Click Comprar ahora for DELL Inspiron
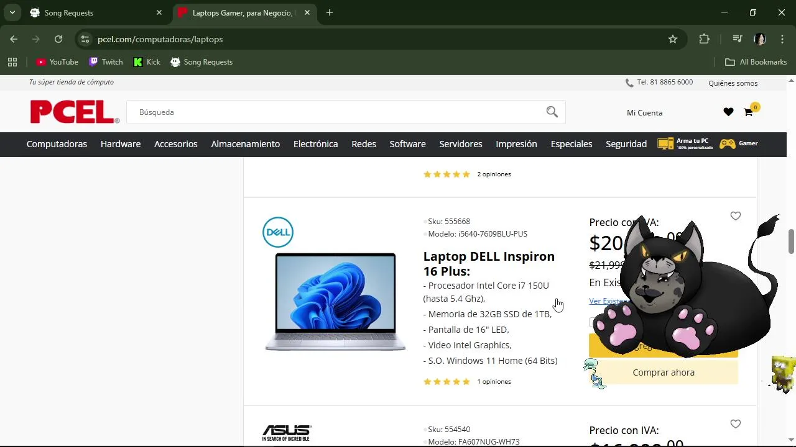This screenshot has width=796, height=447. [x=664, y=372]
